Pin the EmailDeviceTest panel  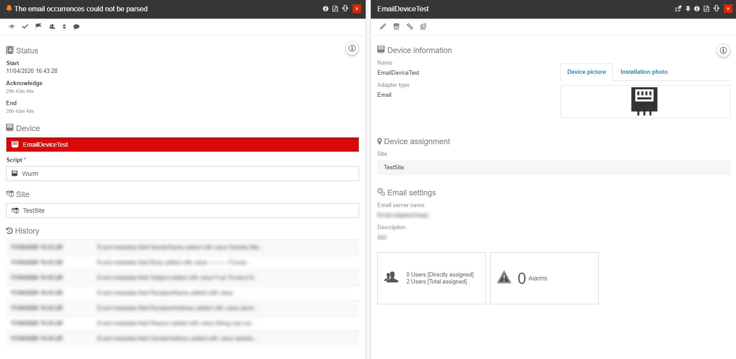coord(688,9)
